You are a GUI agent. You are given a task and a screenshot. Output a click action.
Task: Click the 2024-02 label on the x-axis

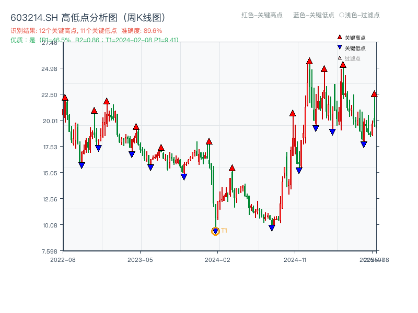click(x=218, y=259)
